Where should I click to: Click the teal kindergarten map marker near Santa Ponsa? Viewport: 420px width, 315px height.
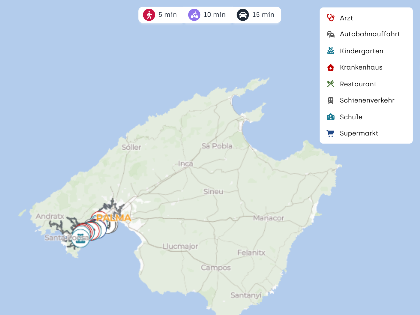pos(80,238)
